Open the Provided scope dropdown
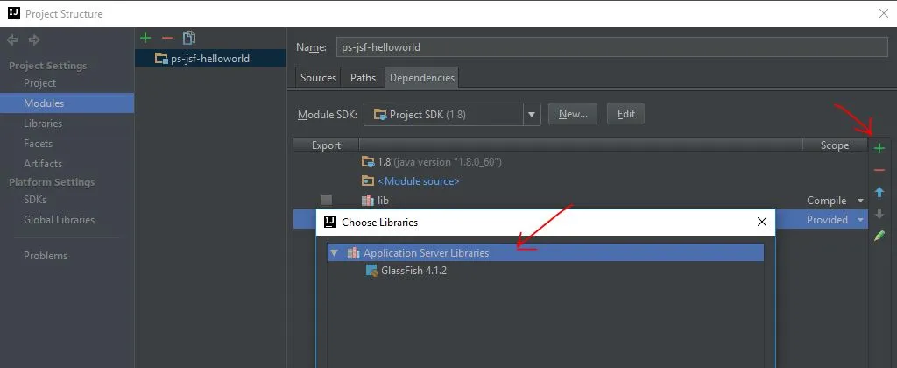The image size is (897, 368). pos(835,220)
